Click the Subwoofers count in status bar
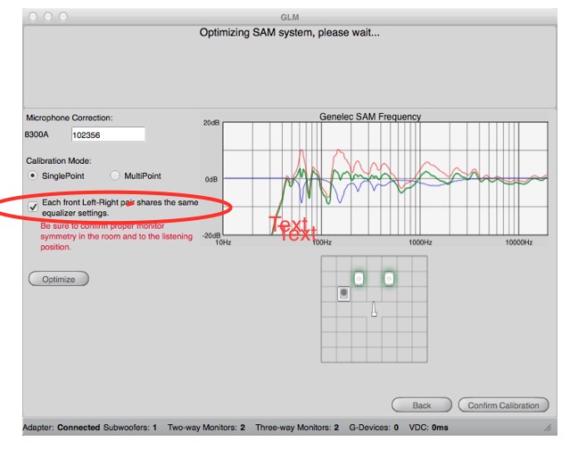Screen dimensions: 578x449 click(x=129, y=429)
